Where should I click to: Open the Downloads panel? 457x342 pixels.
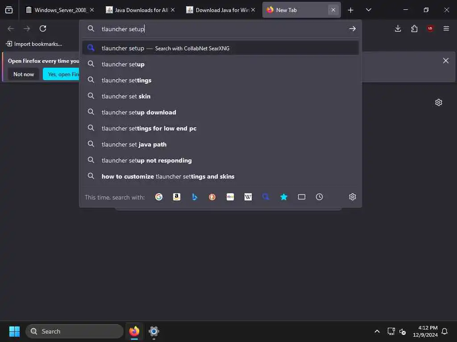pyautogui.click(x=398, y=28)
